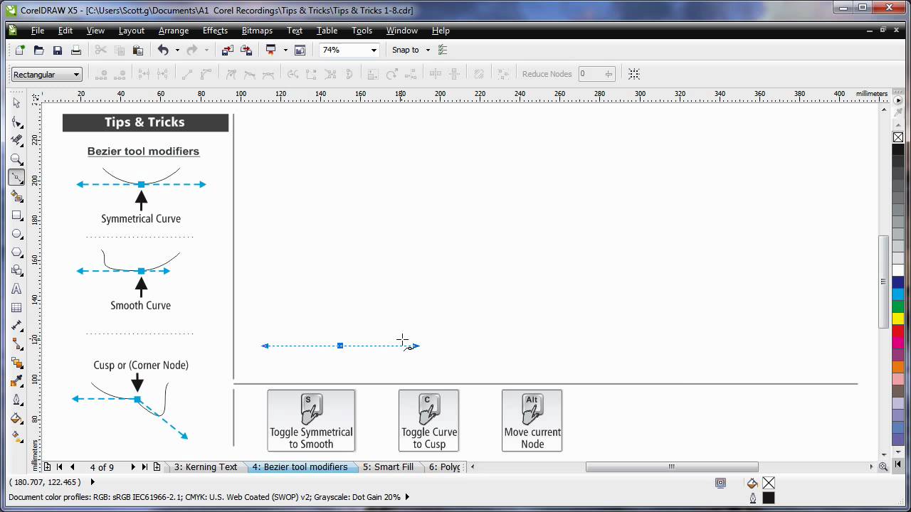
Task: Go to the next page arrow
Action: (132, 467)
